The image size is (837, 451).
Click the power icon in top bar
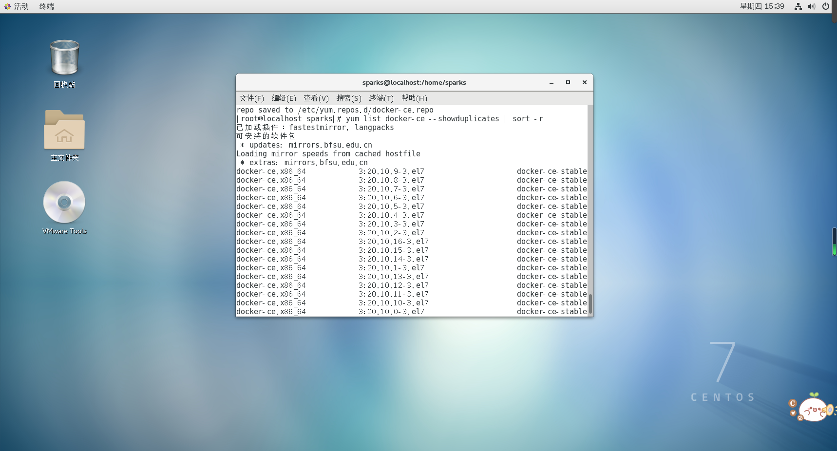pyautogui.click(x=826, y=6)
